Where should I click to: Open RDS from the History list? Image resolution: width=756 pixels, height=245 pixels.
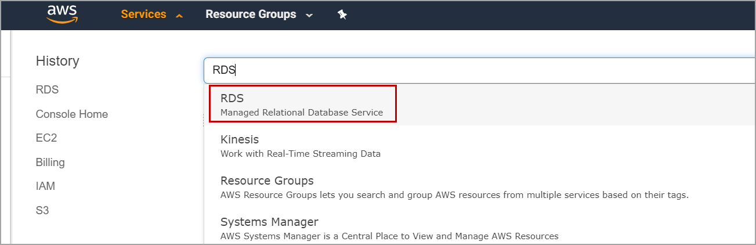pos(47,90)
